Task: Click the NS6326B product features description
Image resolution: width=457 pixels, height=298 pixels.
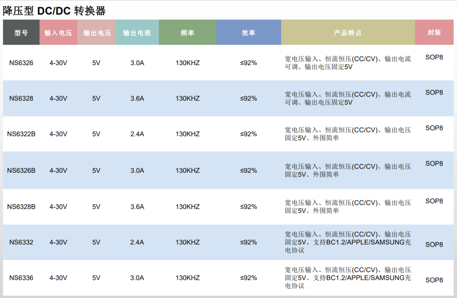Action: tap(348, 170)
